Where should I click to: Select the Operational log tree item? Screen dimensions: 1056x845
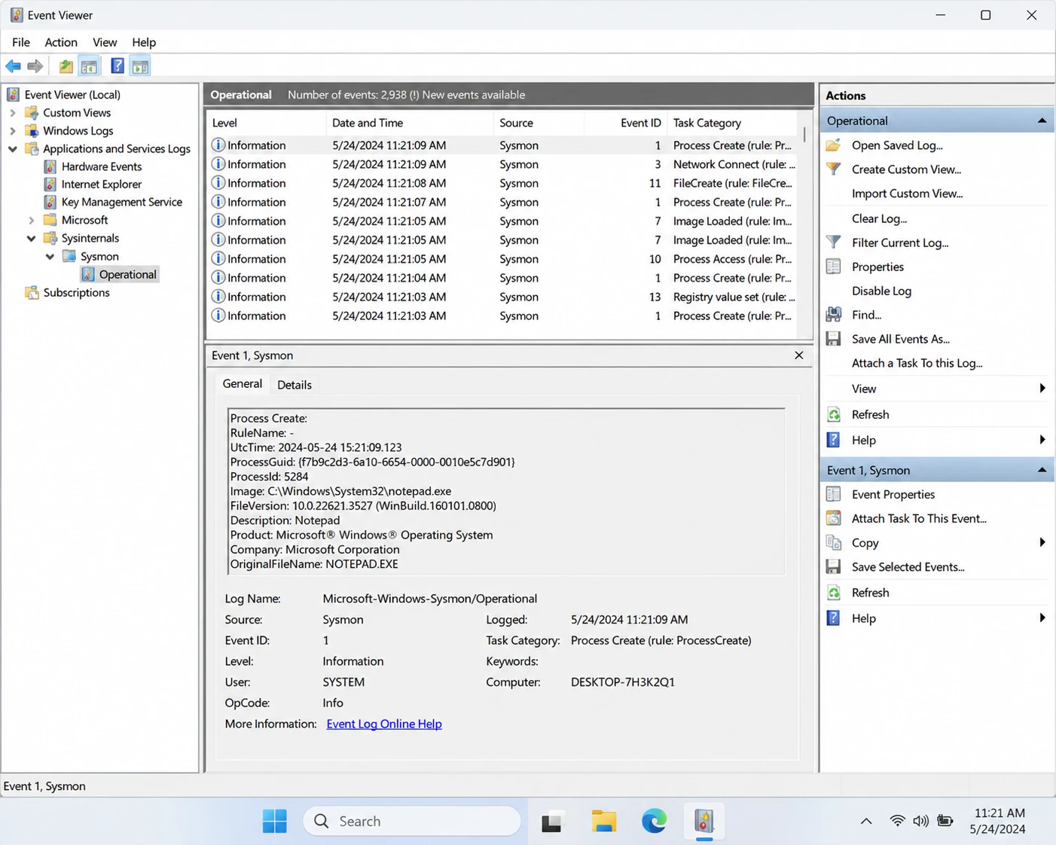click(127, 275)
